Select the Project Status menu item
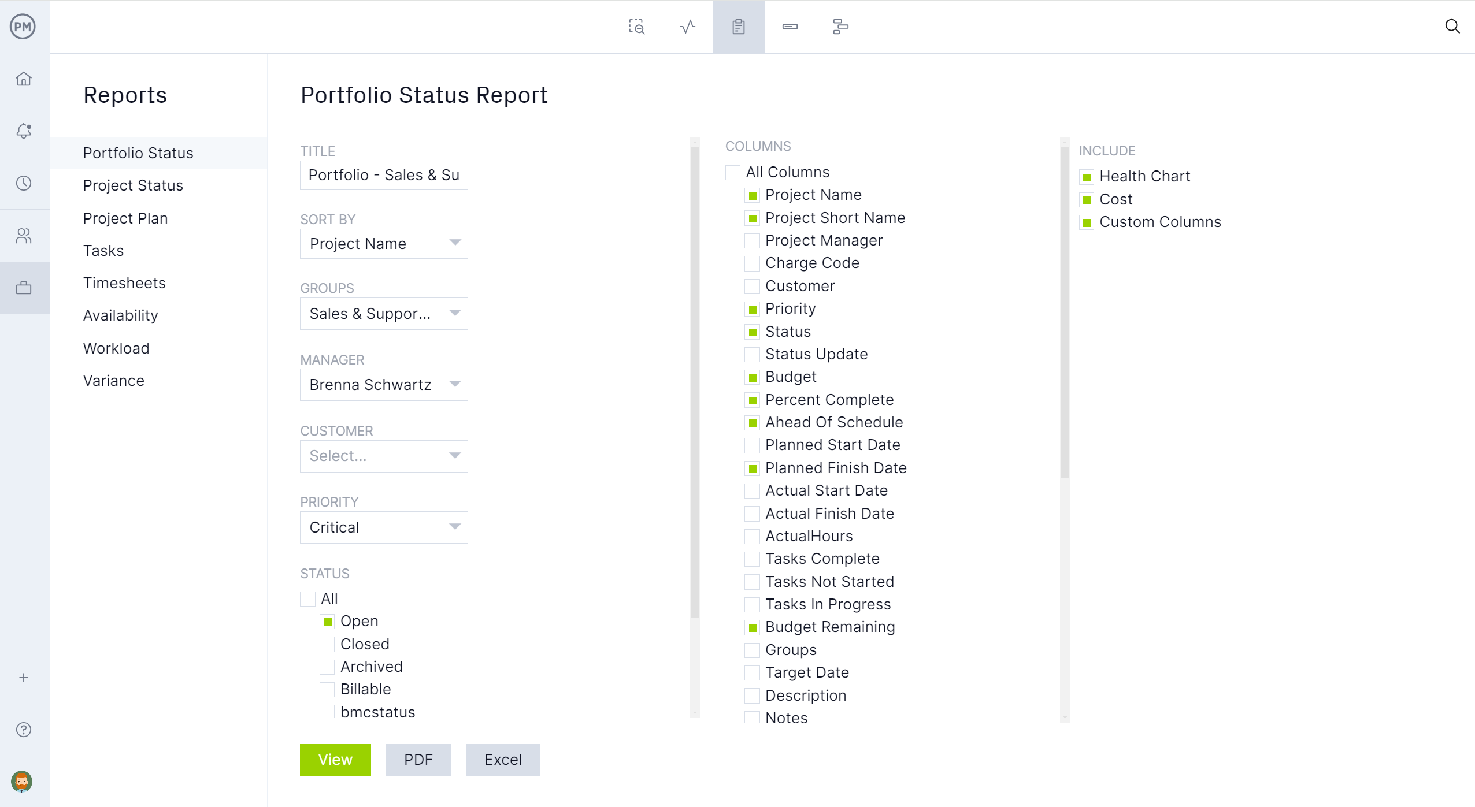The width and height of the screenshot is (1475, 807). (133, 185)
